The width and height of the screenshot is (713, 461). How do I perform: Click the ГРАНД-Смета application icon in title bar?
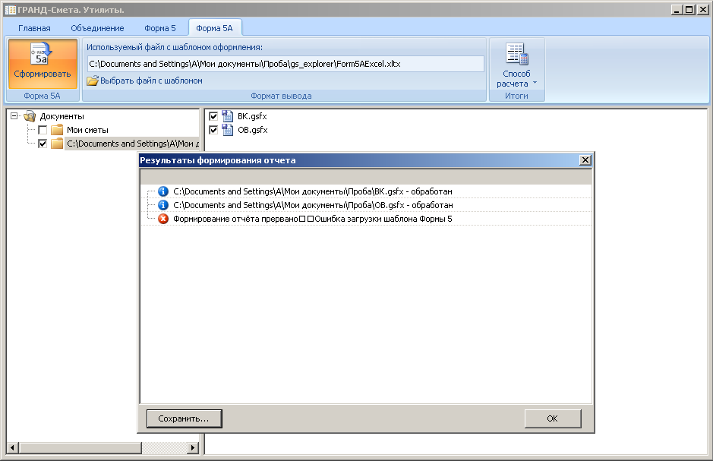(x=10, y=10)
